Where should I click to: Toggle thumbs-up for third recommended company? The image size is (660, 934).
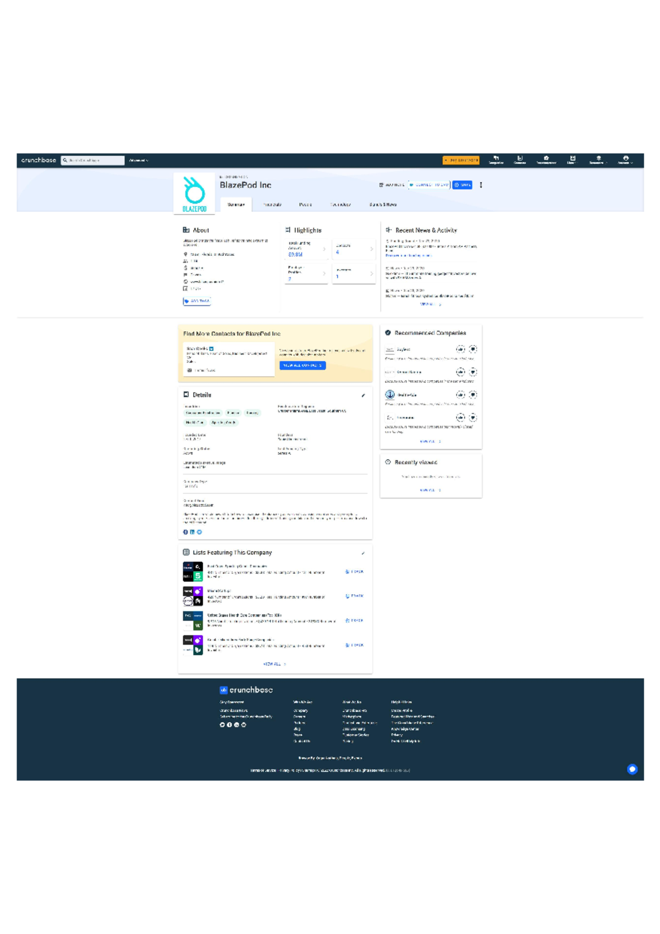(x=460, y=395)
